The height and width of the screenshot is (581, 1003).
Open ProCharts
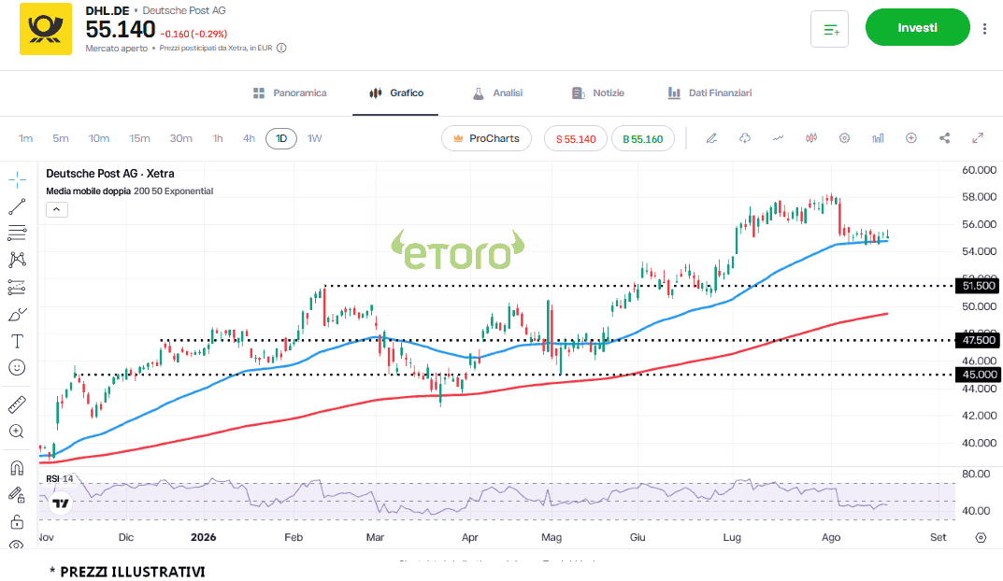tap(486, 138)
